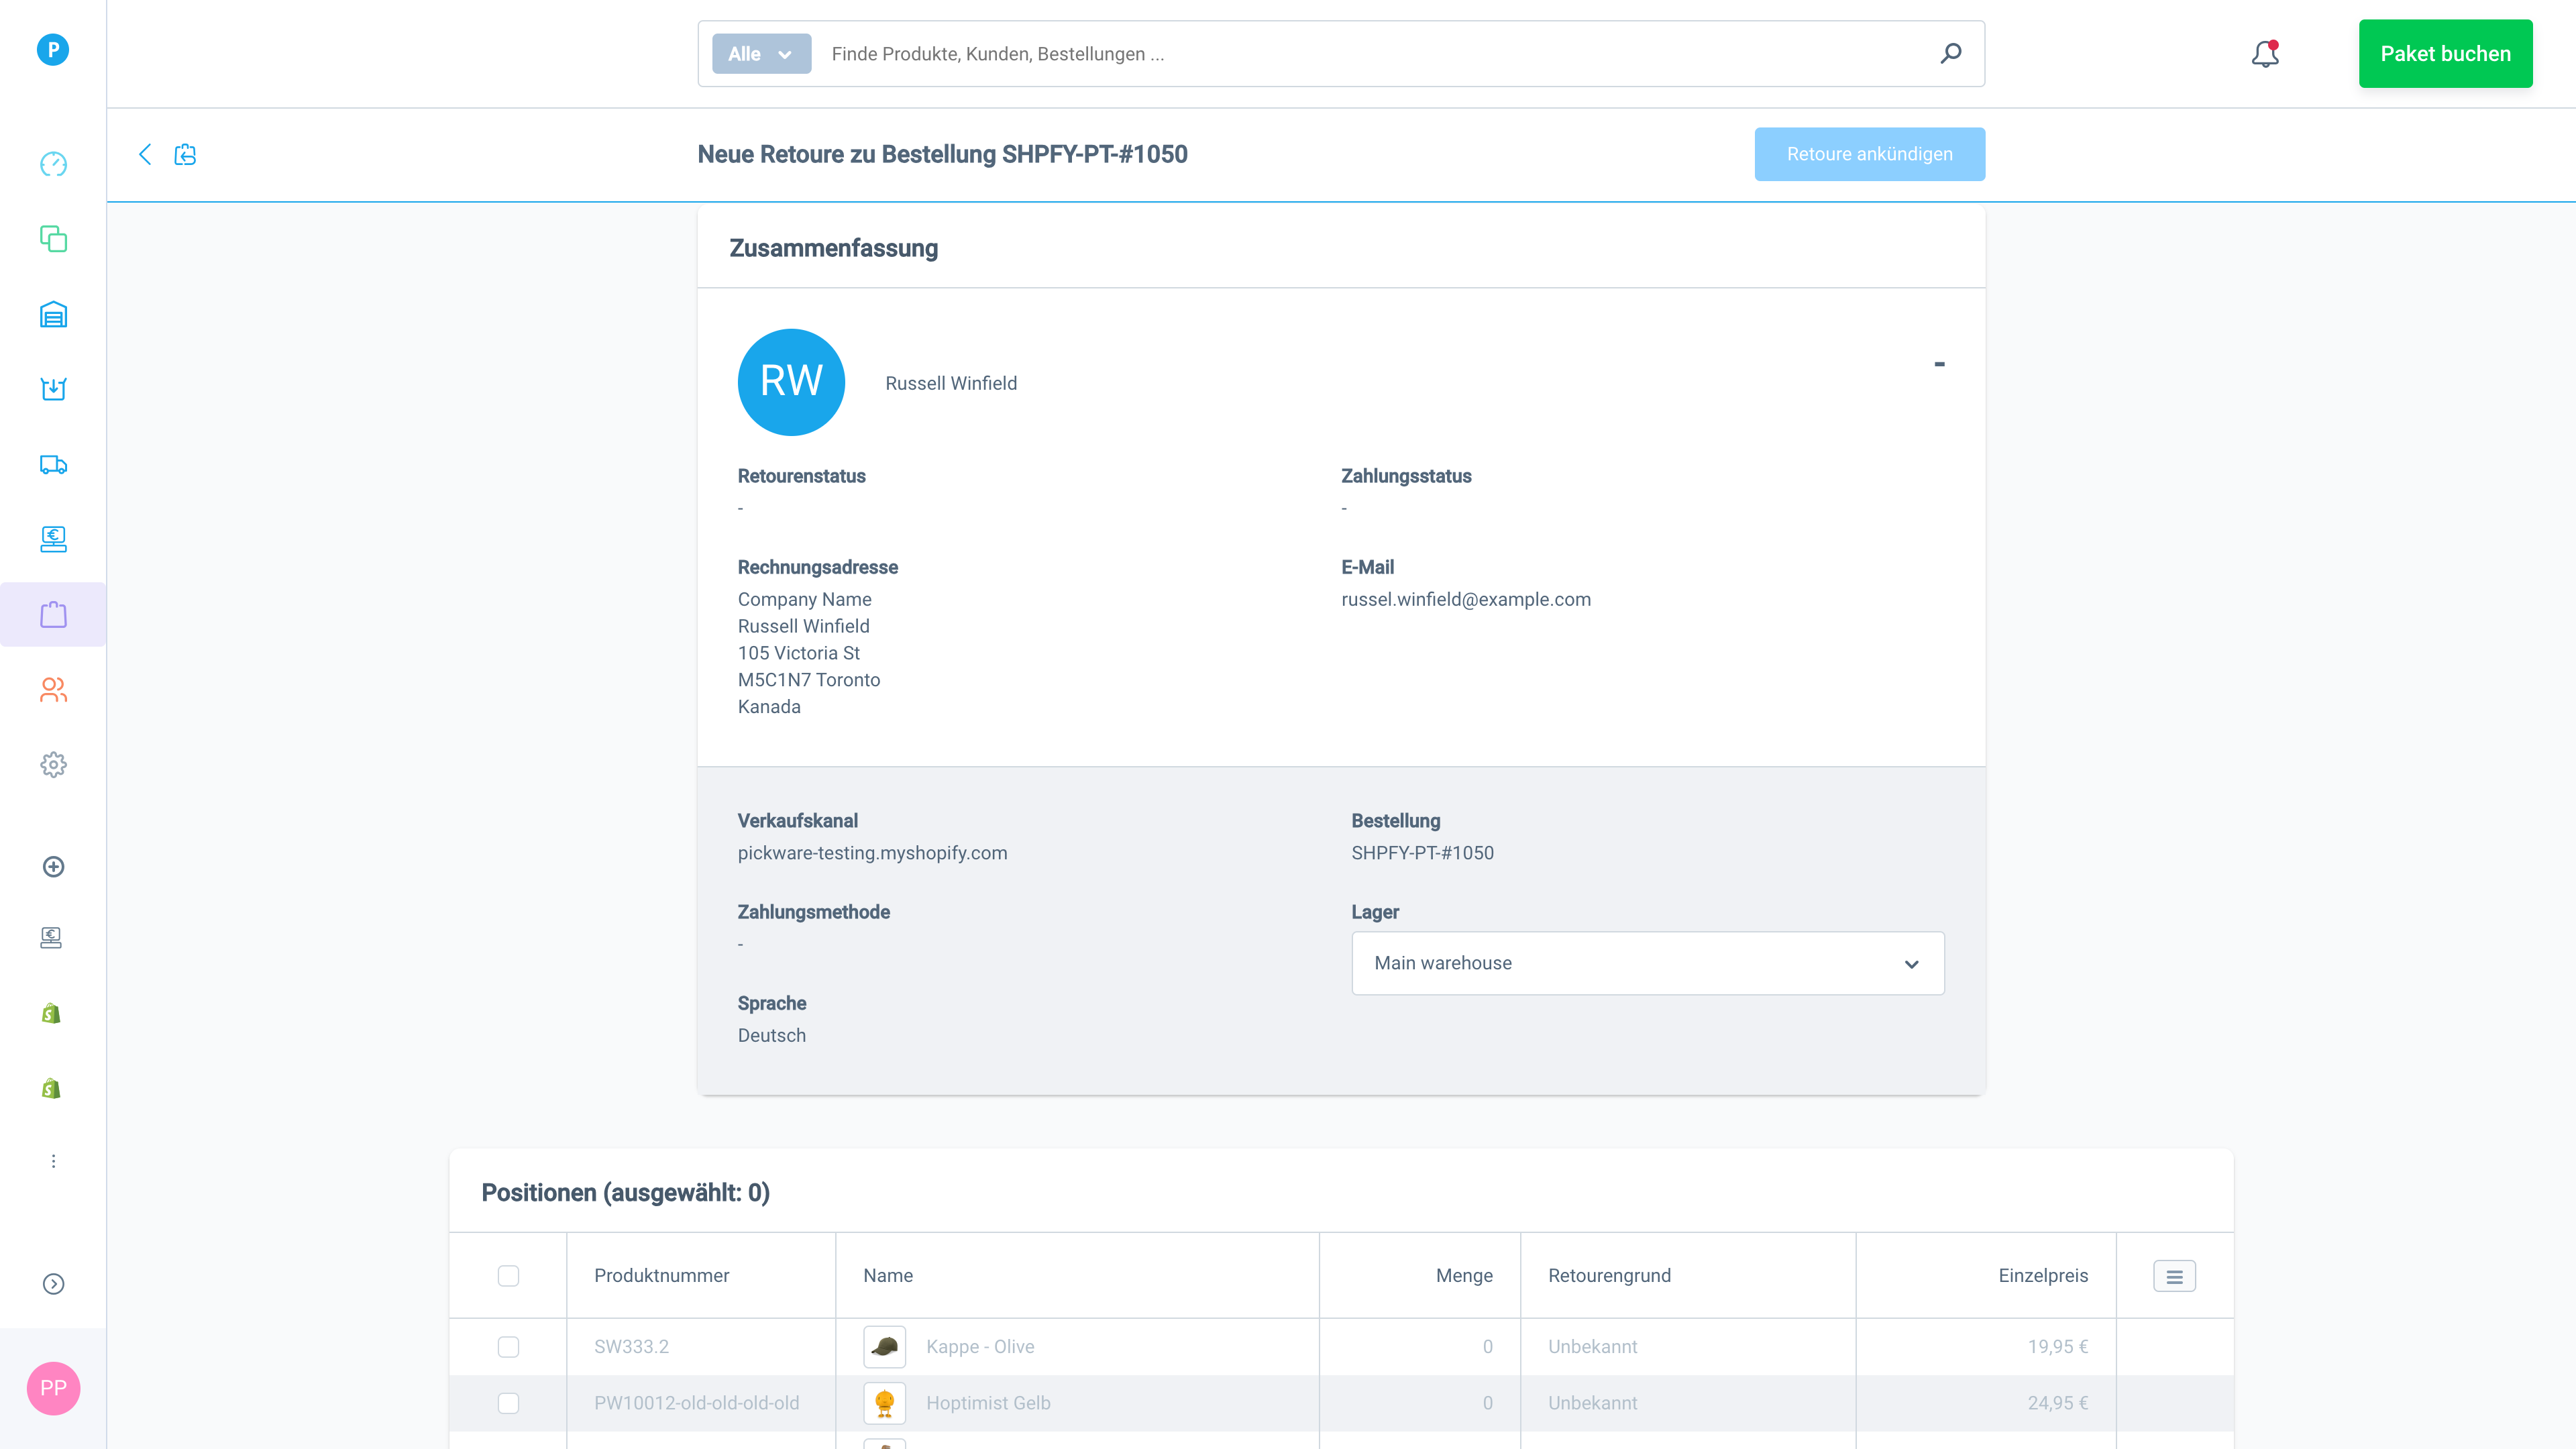Open the column settings menu in table header
Viewport: 2576px width, 1449px height.
[2174, 1276]
